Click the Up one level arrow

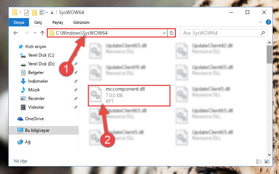[42, 33]
